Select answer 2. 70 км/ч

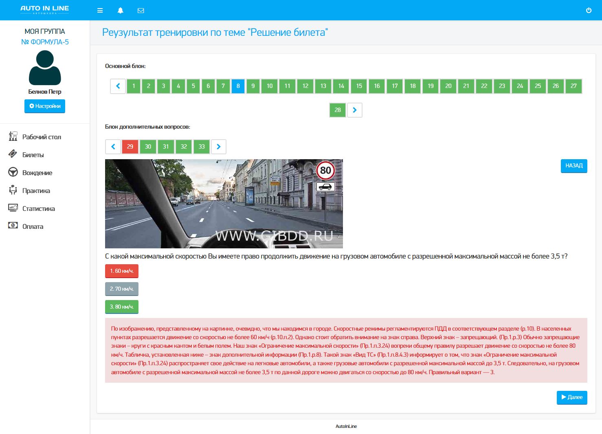coord(122,289)
